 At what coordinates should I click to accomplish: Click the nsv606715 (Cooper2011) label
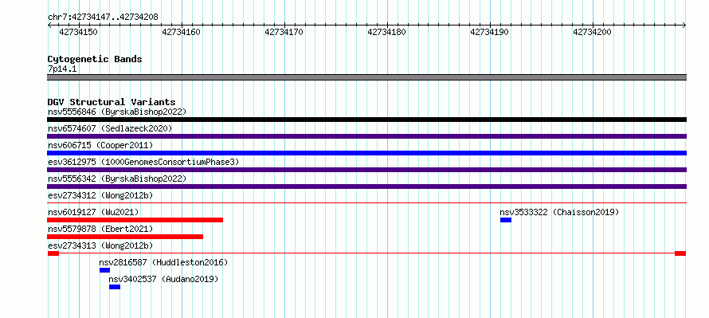100,145
